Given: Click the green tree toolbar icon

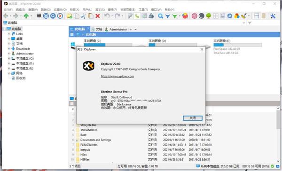Looking at the screenshot, I should (208, 16).
